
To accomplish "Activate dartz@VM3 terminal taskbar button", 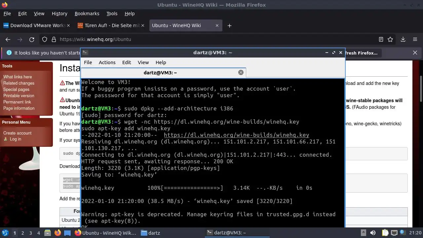I will [x=237, y=233].
